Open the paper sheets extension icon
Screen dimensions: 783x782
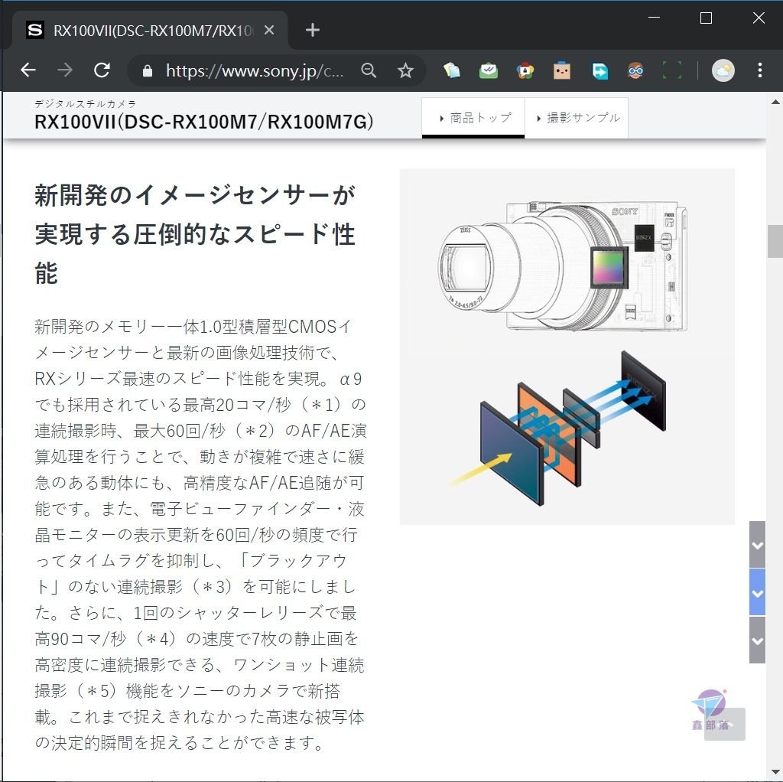pyautogui.click(x=452, y=70)
